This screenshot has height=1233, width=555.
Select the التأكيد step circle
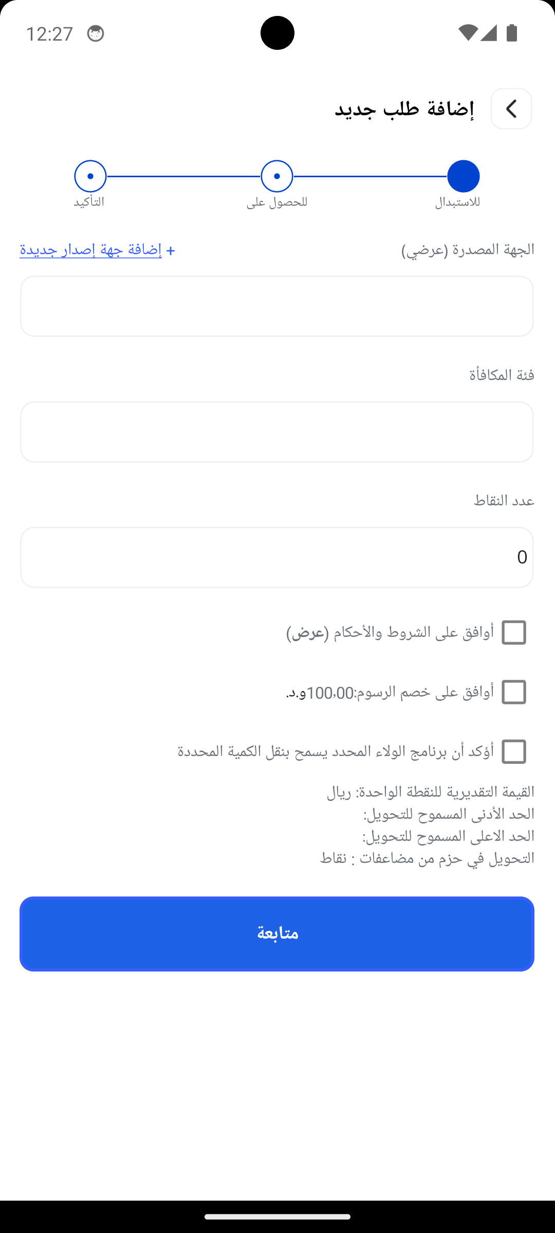pos(90,176)
